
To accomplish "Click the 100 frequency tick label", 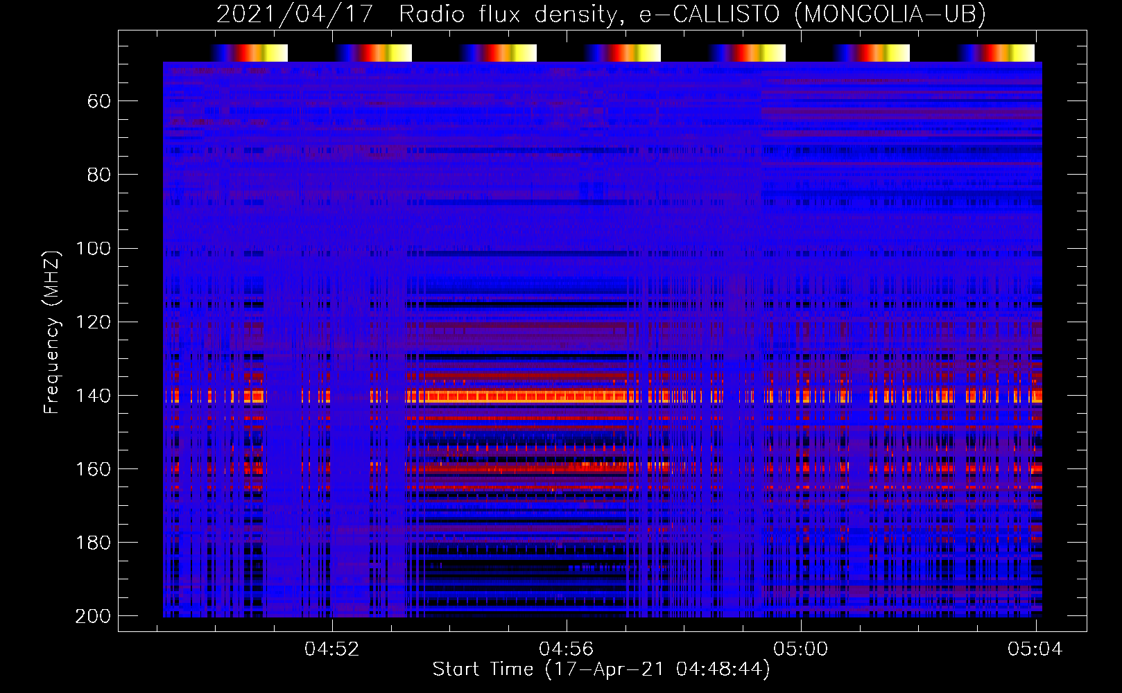I will coord(93,248).
